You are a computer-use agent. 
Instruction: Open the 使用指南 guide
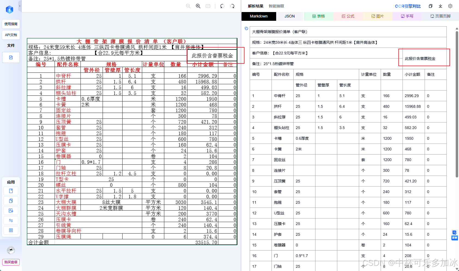click(11, 24)
